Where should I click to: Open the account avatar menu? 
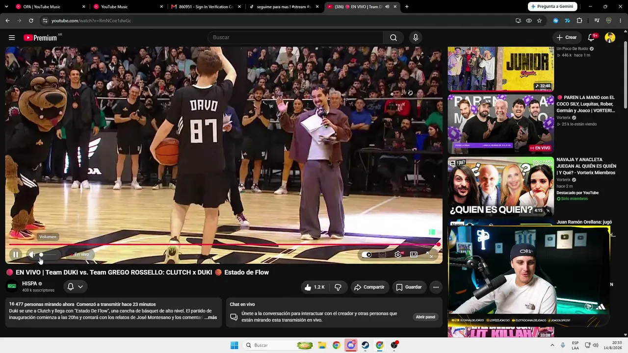tap(610, 38)
